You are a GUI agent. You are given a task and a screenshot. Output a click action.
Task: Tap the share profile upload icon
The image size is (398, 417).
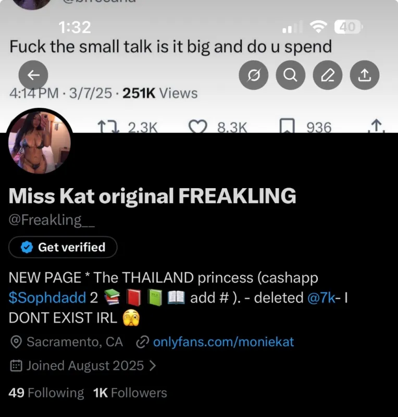coord(364,76)
